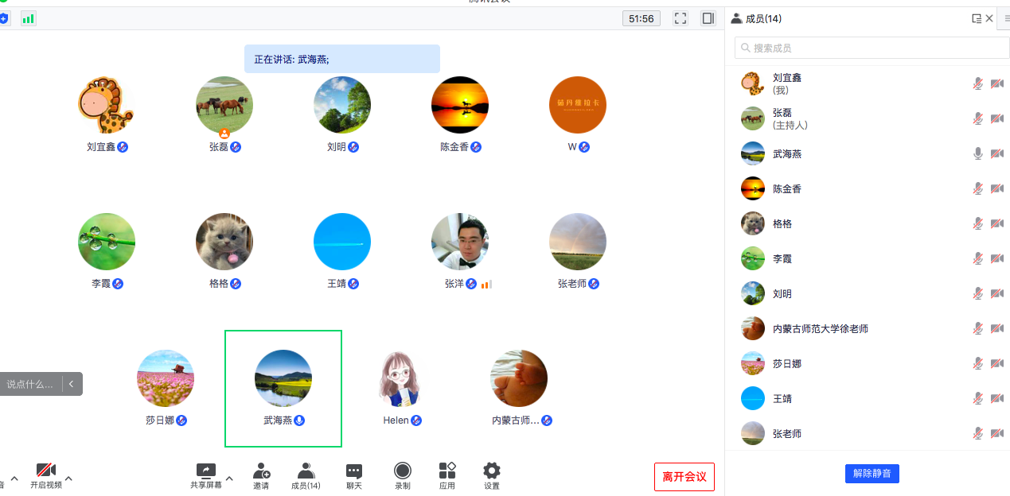
Task: Toggle the side panel layout button
Action: pos(708,18)
